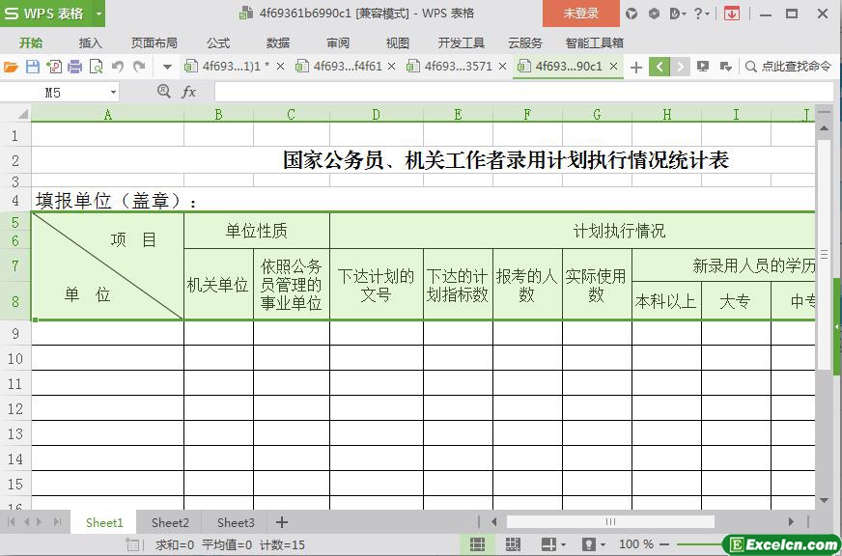This screenshot has height=556, width=842.
Task: Click the Print Preview icon
Action: [96, 67]
